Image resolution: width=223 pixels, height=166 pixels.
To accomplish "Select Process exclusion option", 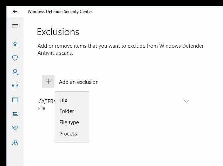I will pos(68,134).
